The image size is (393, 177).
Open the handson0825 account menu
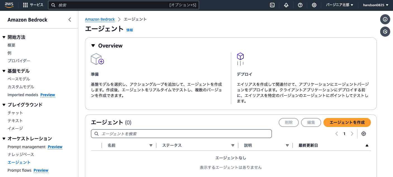[376, 5]
